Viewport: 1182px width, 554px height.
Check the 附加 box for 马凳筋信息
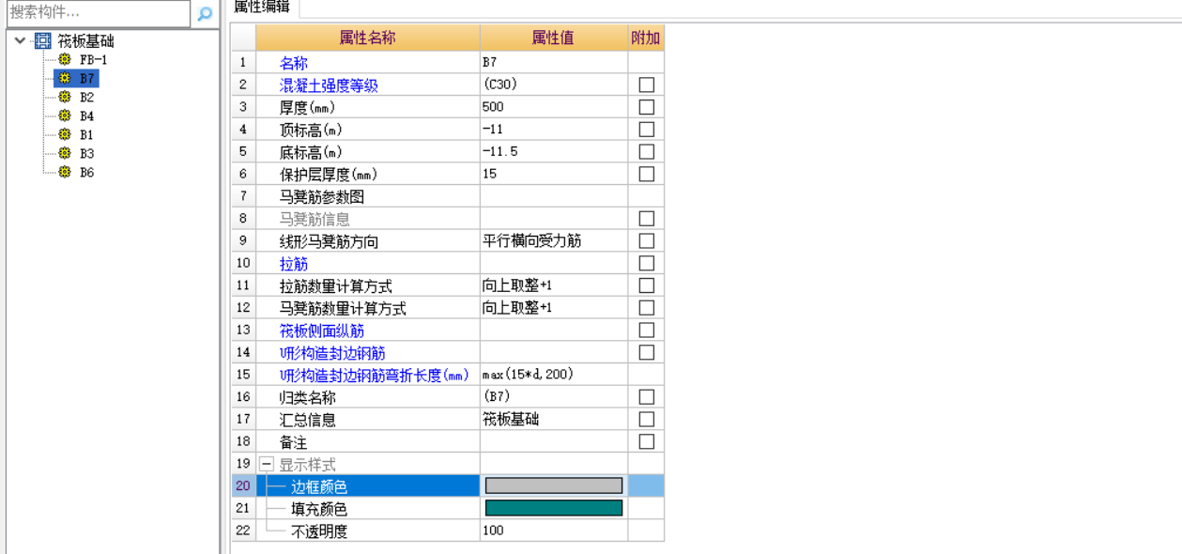click(x=646, y=219)
